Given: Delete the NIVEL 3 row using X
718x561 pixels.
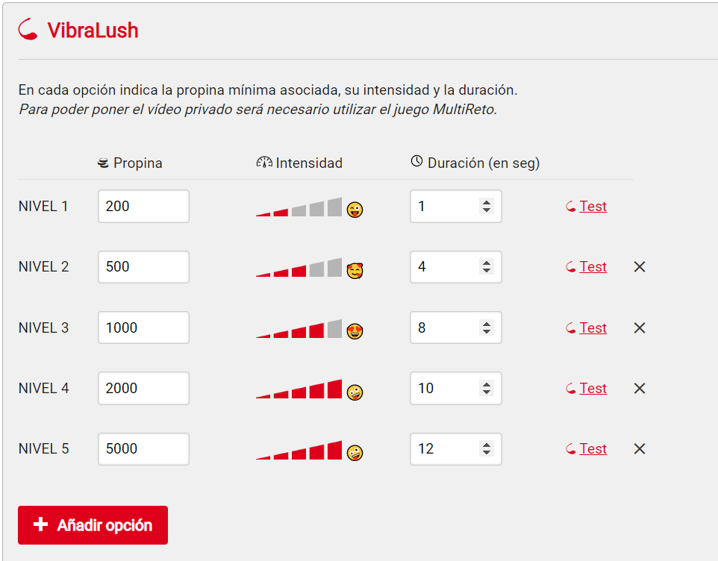Looking at the screenshot, I should pyautogui.click(x=639, y=327).
